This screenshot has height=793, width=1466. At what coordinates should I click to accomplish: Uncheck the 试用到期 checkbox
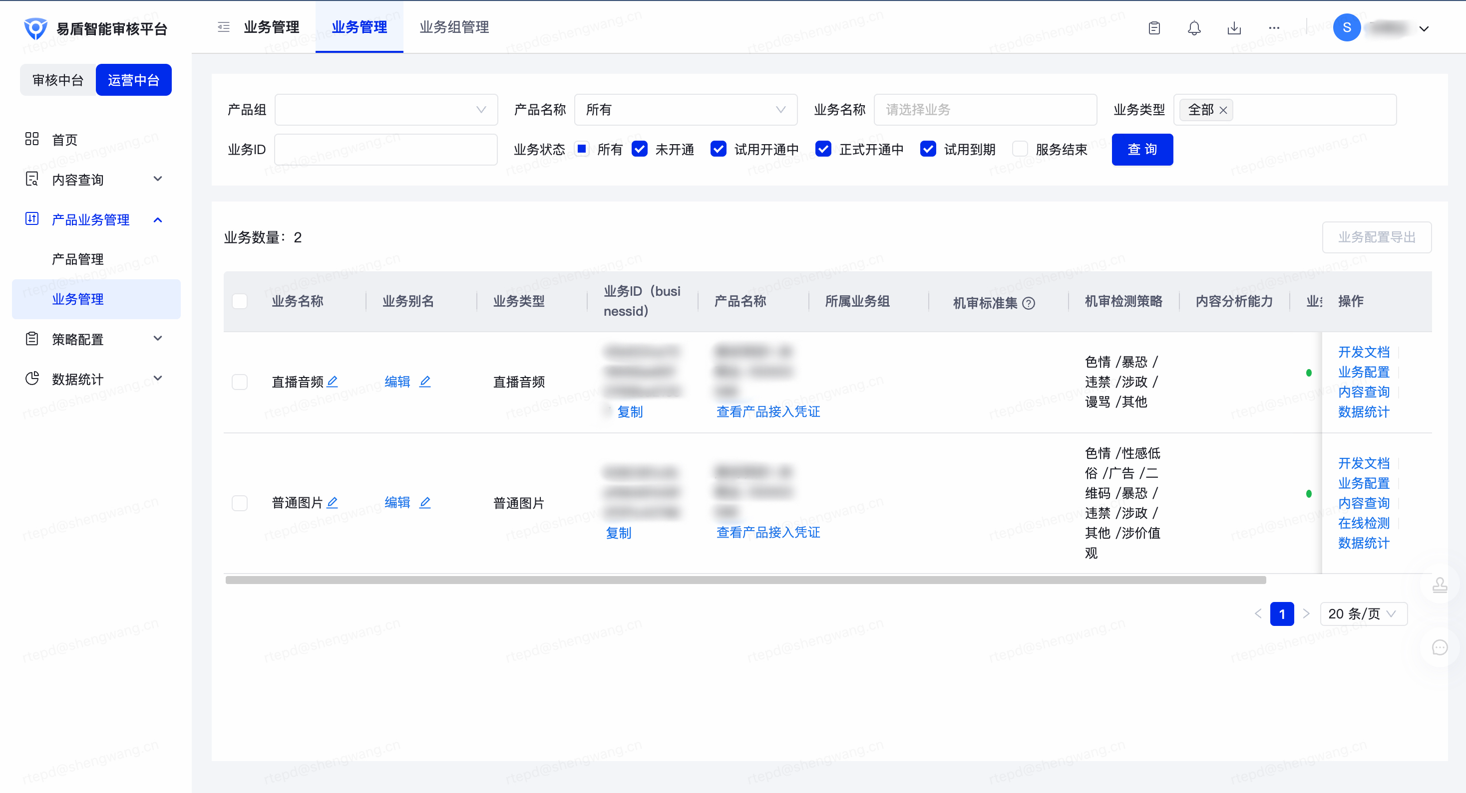928,149
